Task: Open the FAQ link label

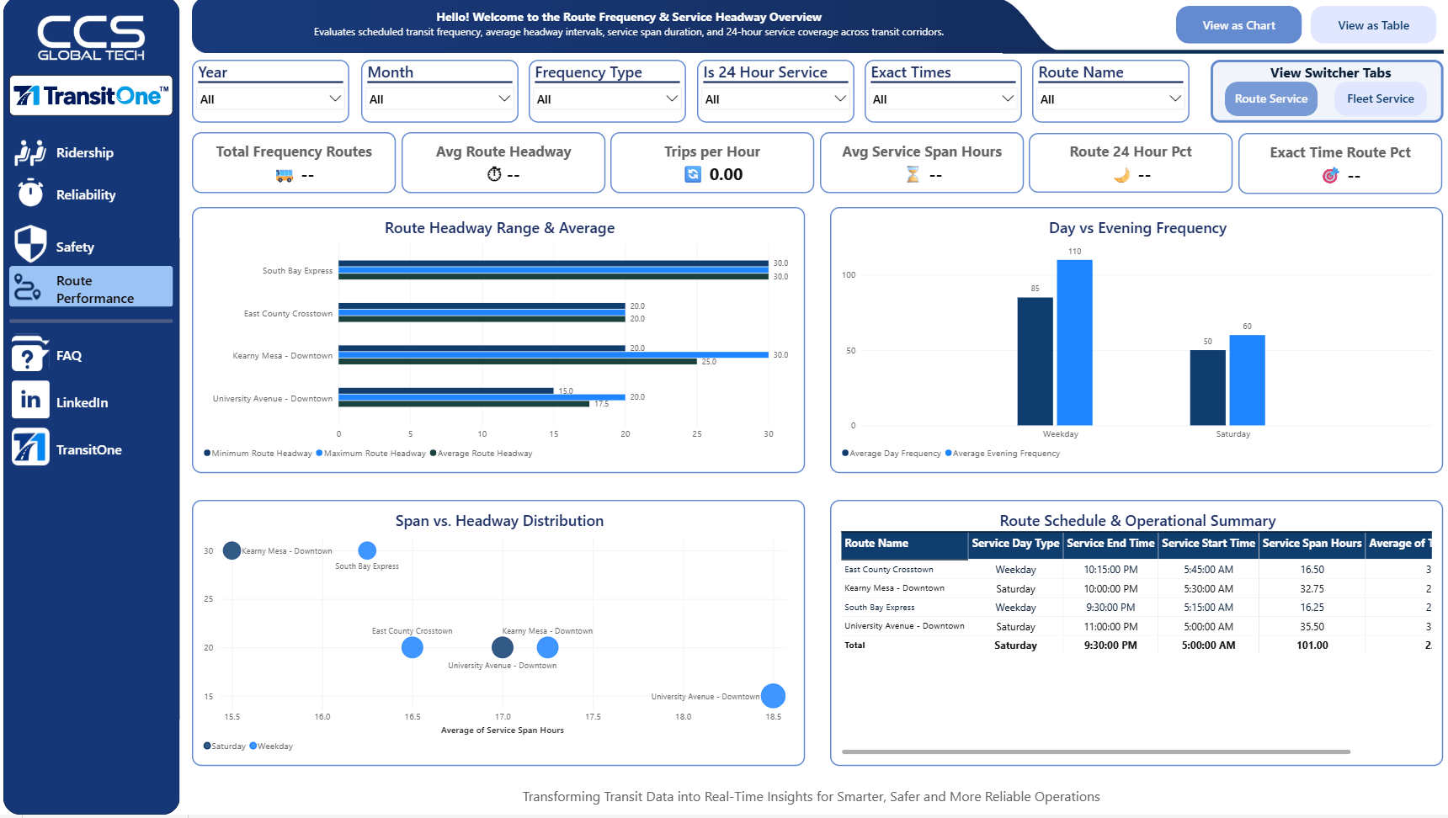Action: click(69, 355)
